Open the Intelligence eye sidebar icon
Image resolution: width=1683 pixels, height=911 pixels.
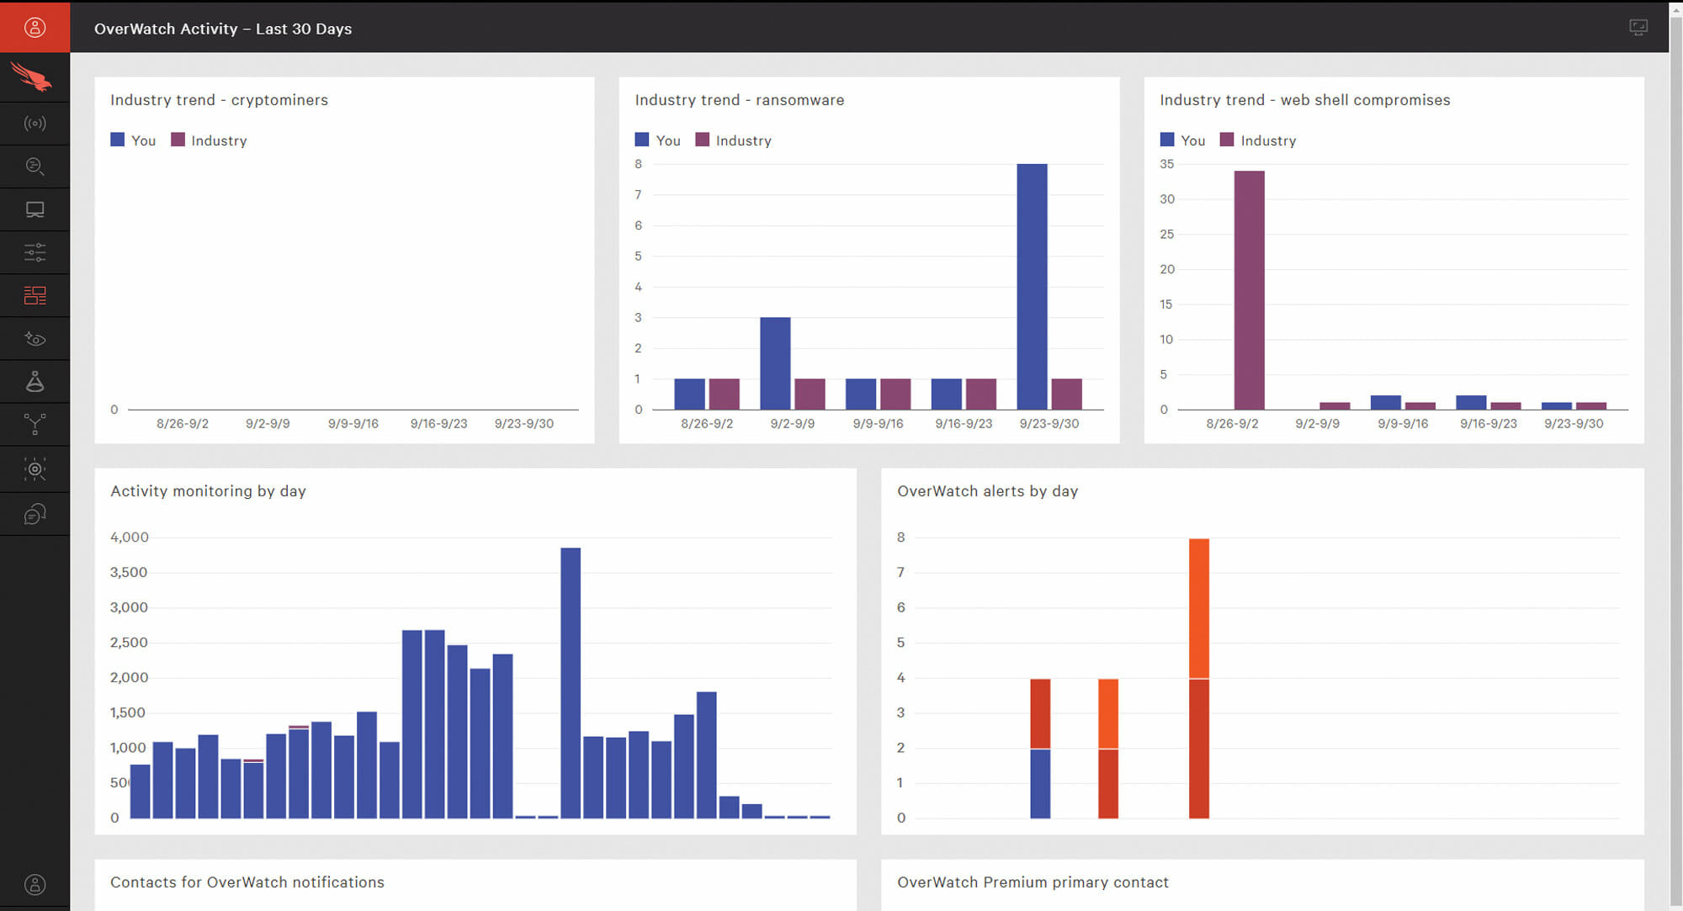click(35, 339)
